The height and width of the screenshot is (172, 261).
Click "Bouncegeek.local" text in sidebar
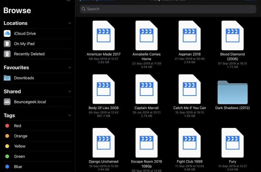(30, 102)
